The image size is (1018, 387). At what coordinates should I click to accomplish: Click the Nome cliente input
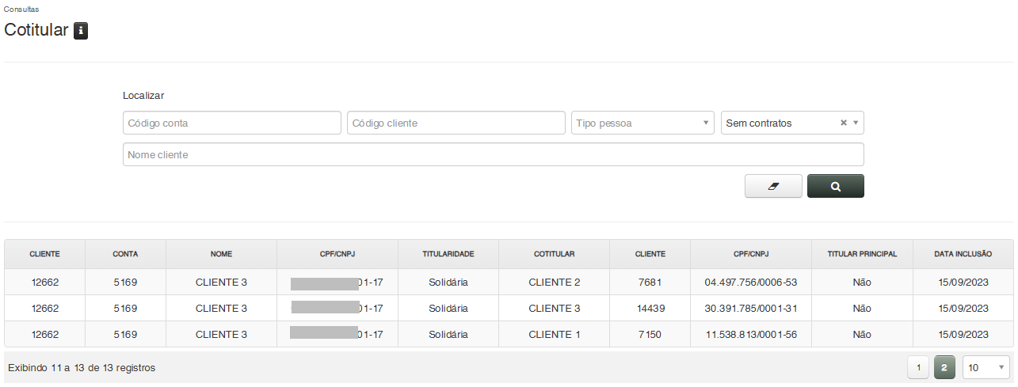(493, 154)
